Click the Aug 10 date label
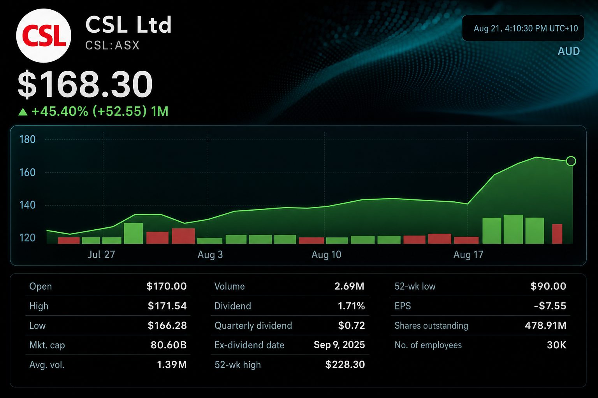 click(x=326, y=255)
